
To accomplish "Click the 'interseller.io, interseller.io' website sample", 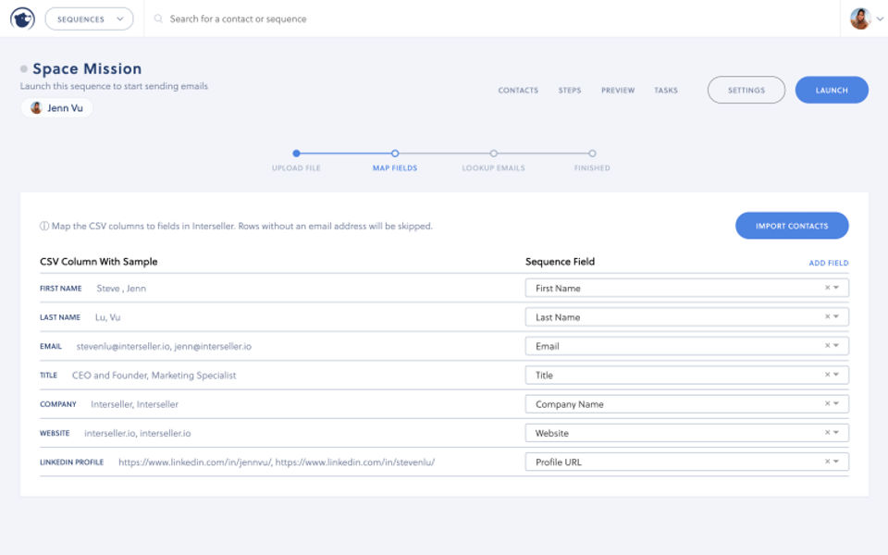I will pos(138,433).
